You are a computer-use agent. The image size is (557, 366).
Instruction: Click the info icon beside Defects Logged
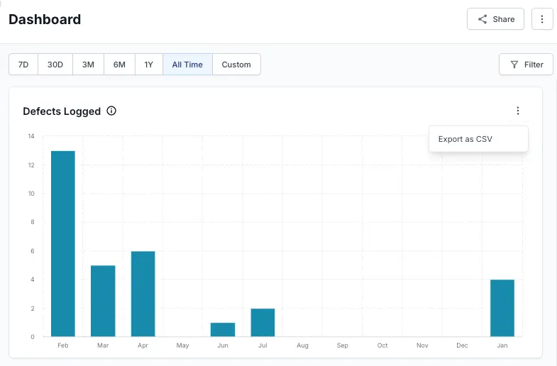tap(111, 111)
